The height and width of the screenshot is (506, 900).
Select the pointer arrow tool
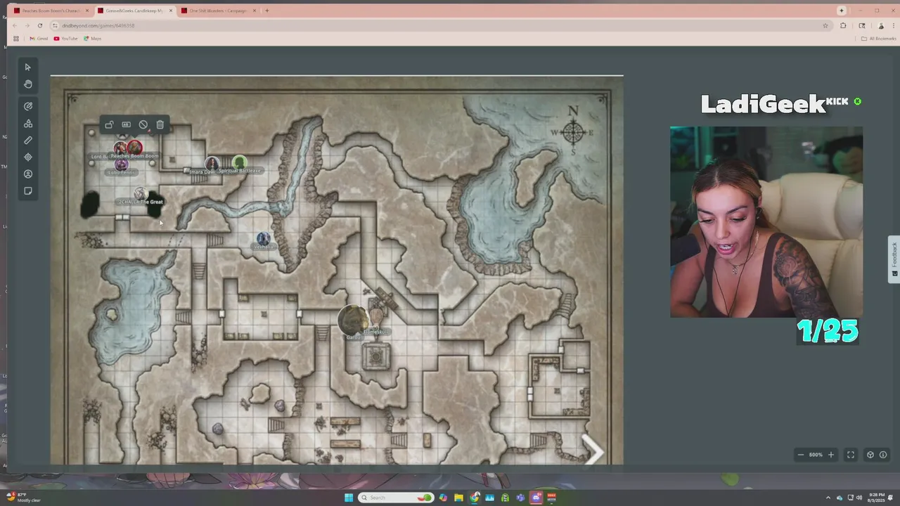[27, 67]
